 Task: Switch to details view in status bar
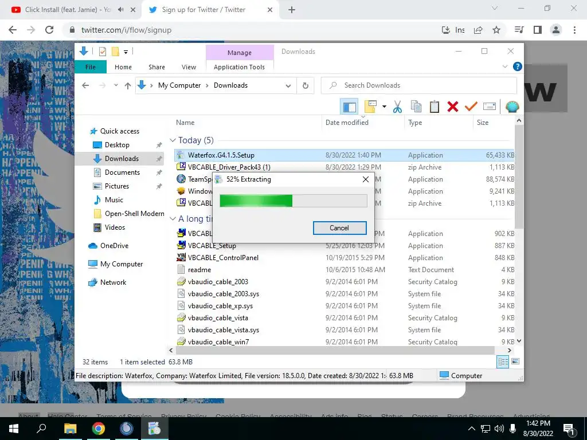tap(503, 362)
